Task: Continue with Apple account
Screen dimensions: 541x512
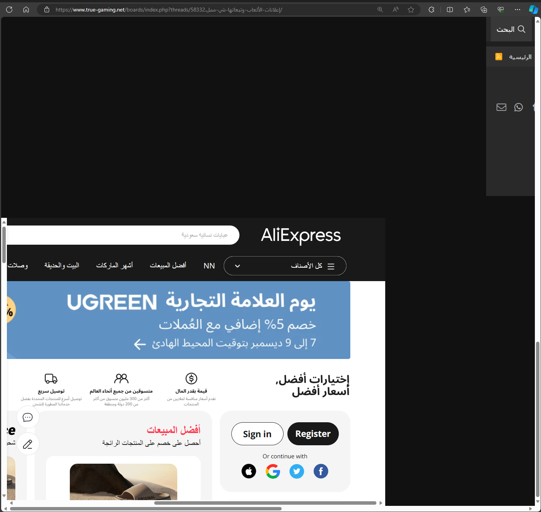Action: click(249, 471)
